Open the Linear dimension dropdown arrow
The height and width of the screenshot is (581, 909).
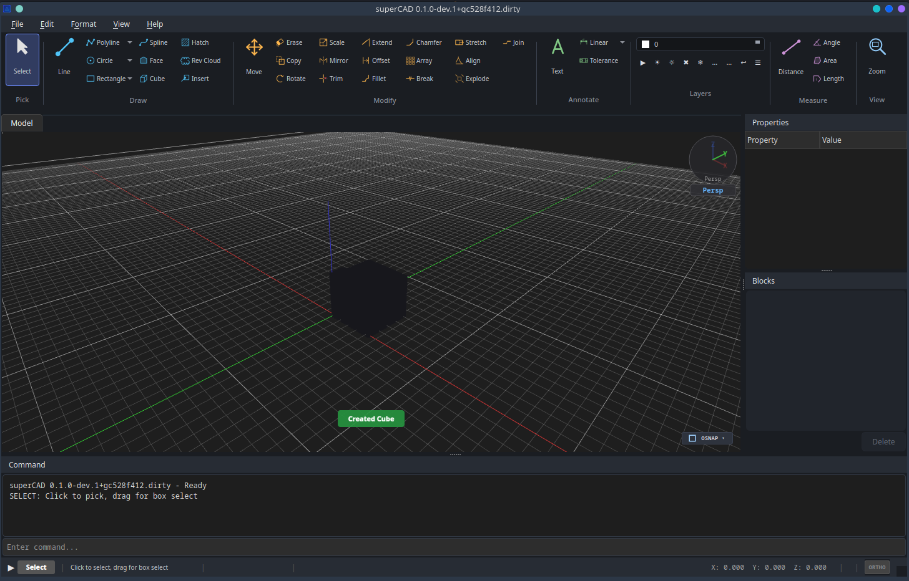[622, 42]
